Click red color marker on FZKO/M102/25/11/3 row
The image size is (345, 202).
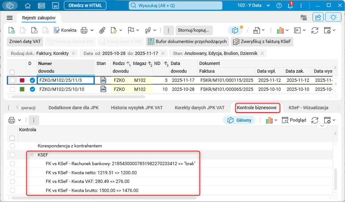(x=22, y=80)
